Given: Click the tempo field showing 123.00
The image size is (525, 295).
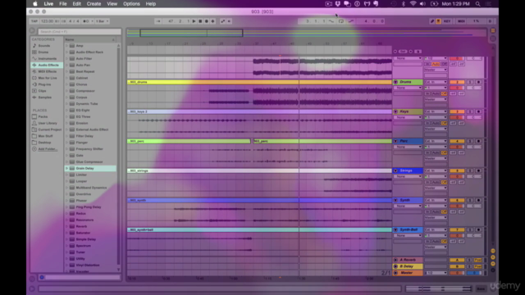Looking at the screenshot, I should coord(47,21).
